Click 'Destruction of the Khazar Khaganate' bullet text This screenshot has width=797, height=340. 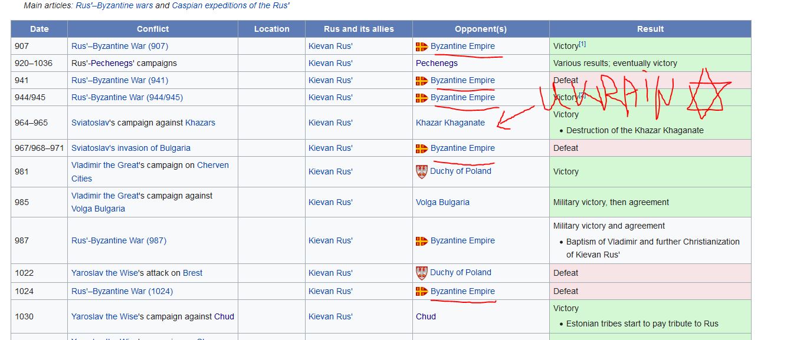635,130
